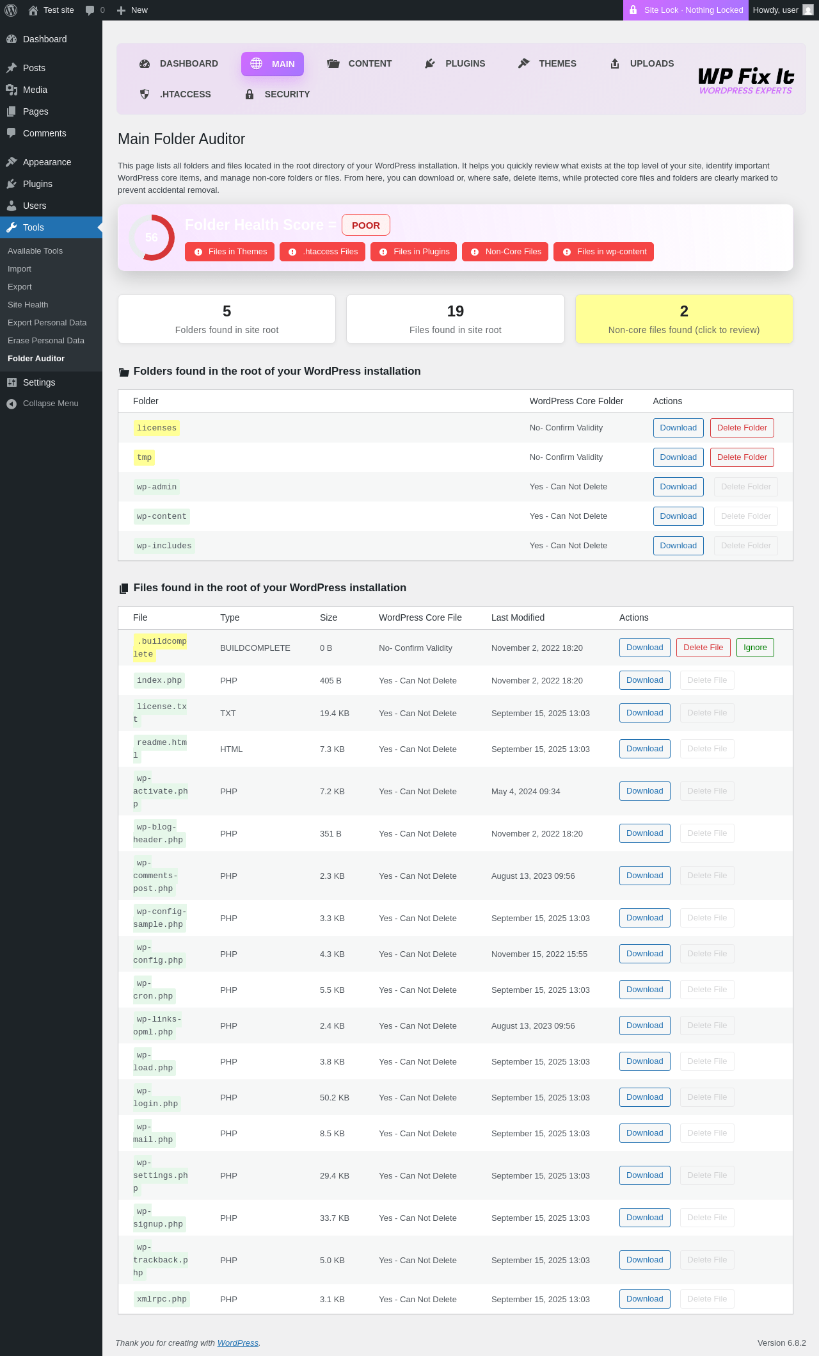Click the Collapse Menu arrow icon
Viewport: 819px width, 1356px height.
pyautogui.click(x=12, y=404)
